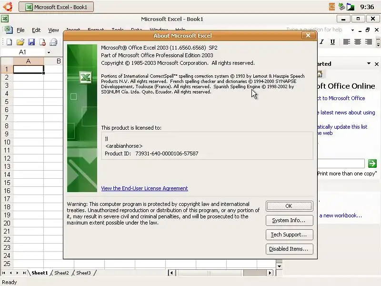The image size is (381, 286).
Task: Click the orange CS tray icon
Action: [331, 7]
